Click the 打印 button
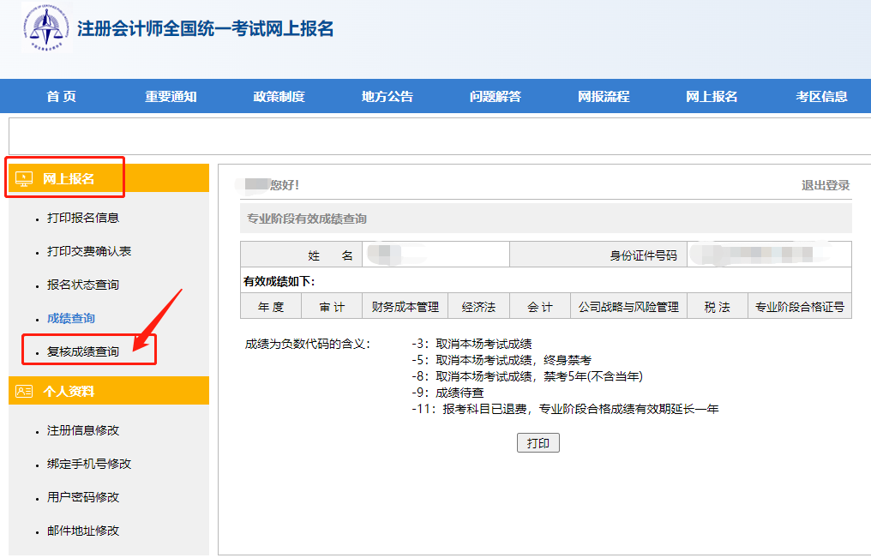 [538, 443]
